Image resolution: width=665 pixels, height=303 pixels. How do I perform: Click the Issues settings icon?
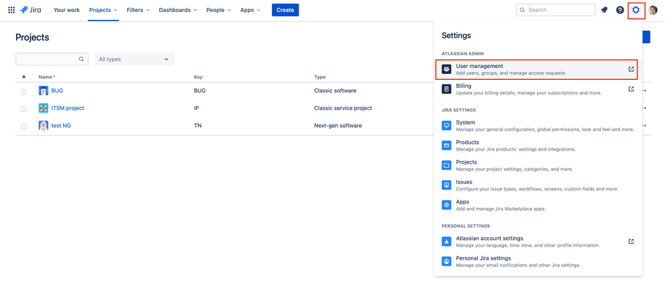tap(446, 185)
